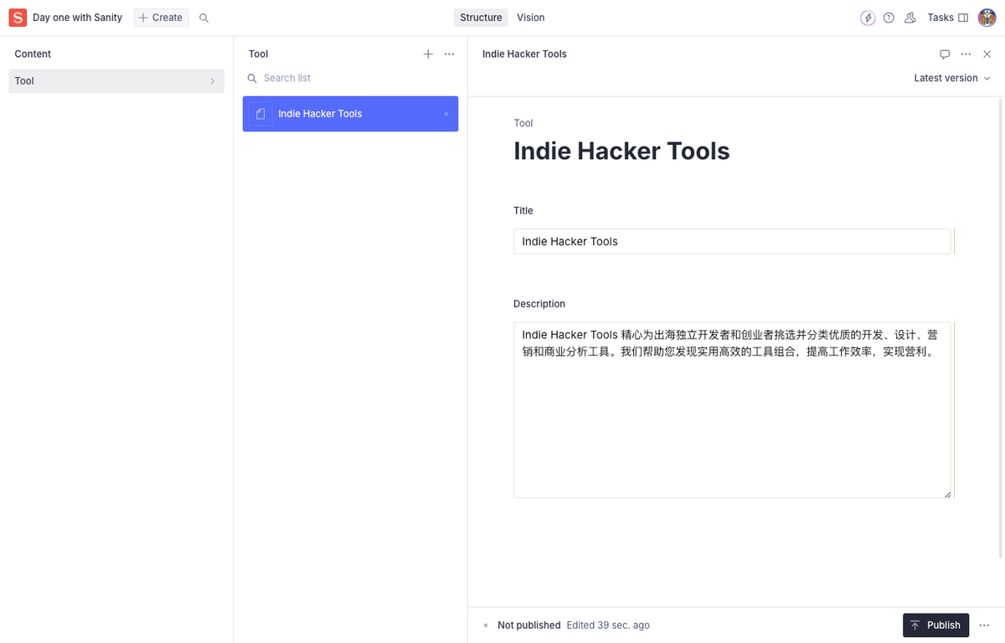Open the user avatar menu
The height and width of the screenshot is (643, 1005).
coord(987,18)
